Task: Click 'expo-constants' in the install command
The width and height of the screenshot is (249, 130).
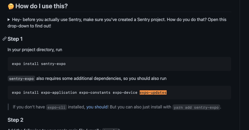Action: coord(95,92)
